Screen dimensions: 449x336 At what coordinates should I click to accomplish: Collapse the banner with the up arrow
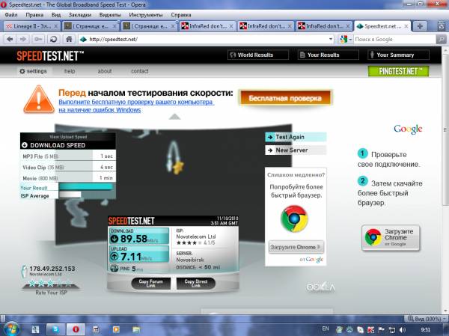(174, 116)
